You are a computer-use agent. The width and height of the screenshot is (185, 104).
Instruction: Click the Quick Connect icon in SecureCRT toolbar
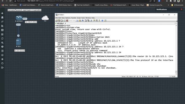point(59,21)
